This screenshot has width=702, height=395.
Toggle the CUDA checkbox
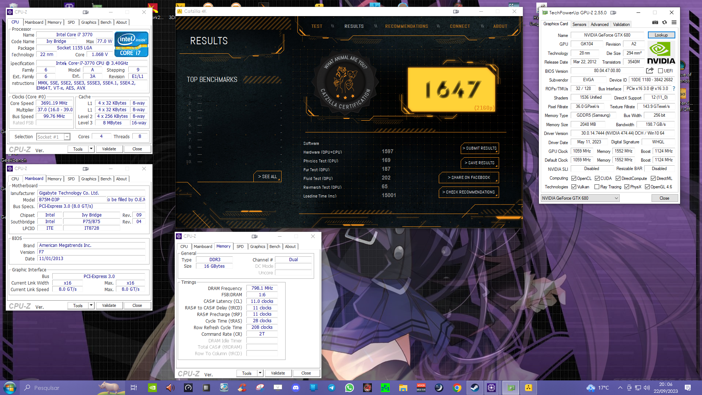(597, 178)
